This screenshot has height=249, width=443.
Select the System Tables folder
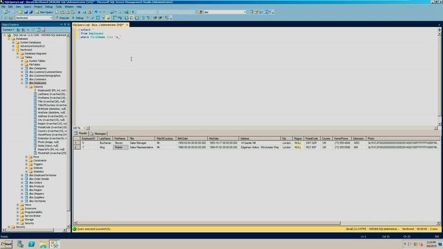click(37, 61)
